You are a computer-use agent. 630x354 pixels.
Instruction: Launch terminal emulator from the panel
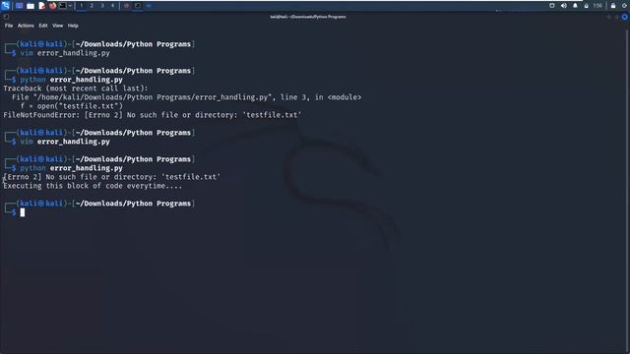tap(63, 6)
